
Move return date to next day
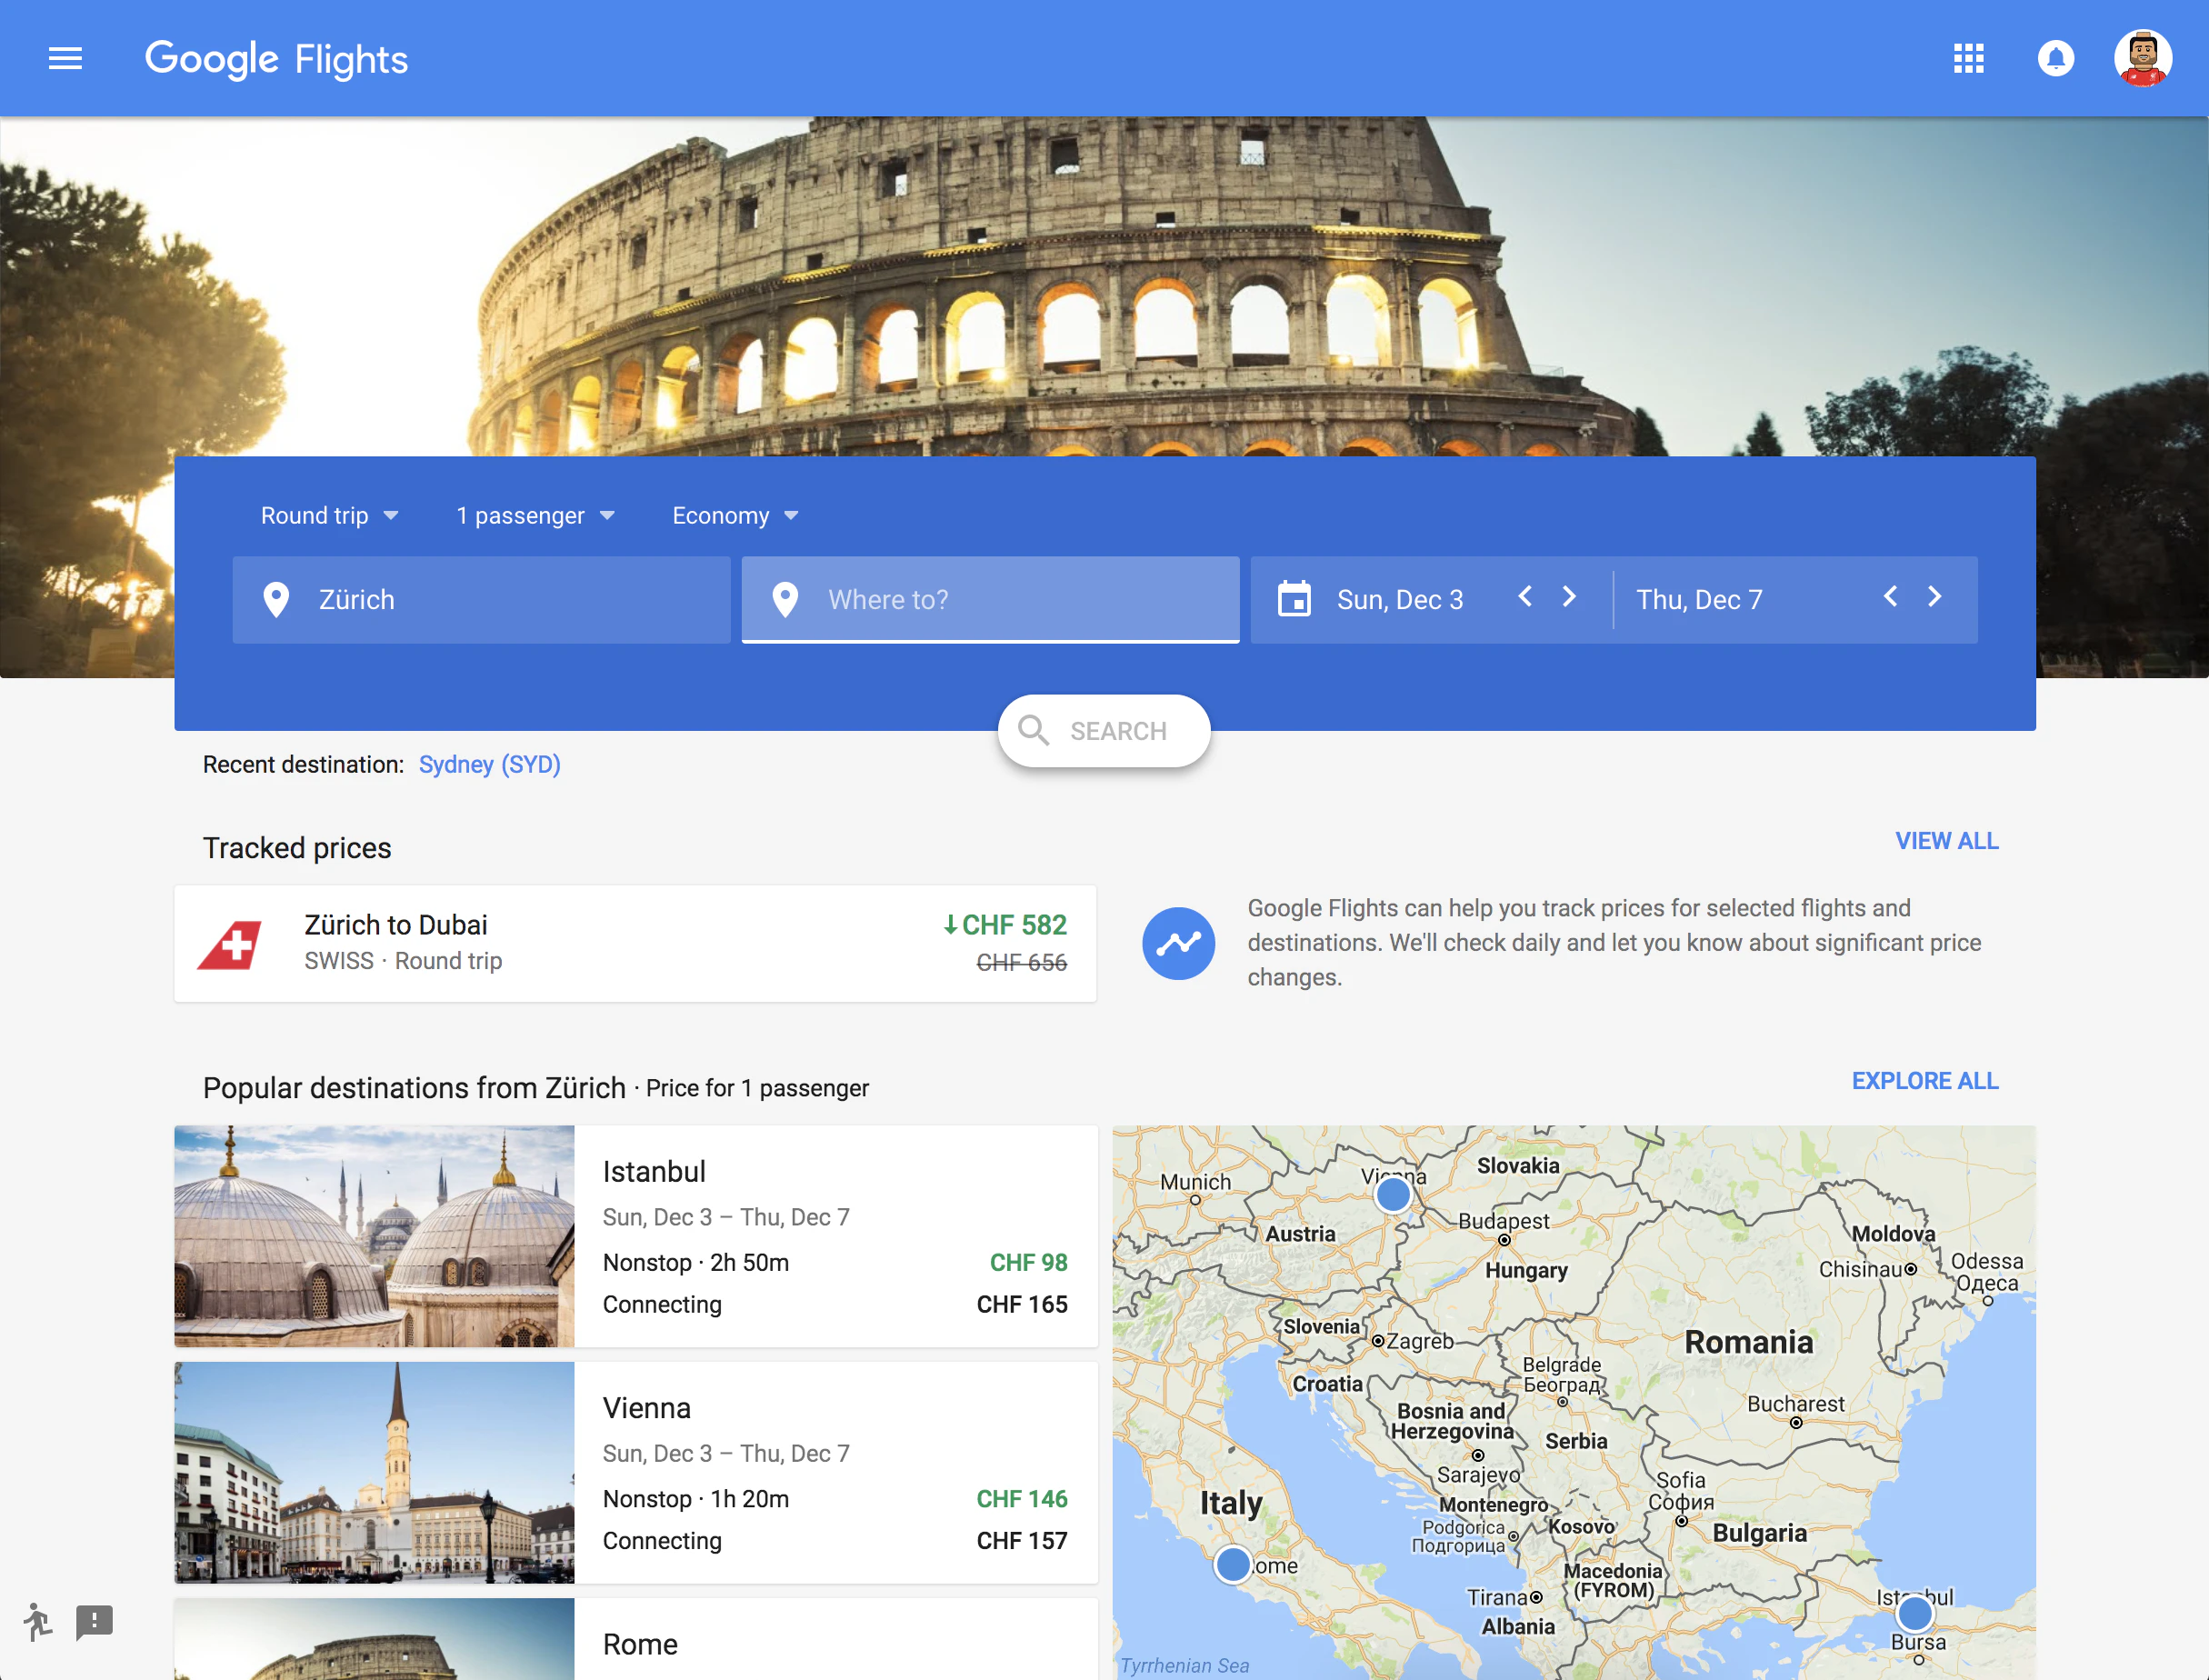pos(1935,597)
